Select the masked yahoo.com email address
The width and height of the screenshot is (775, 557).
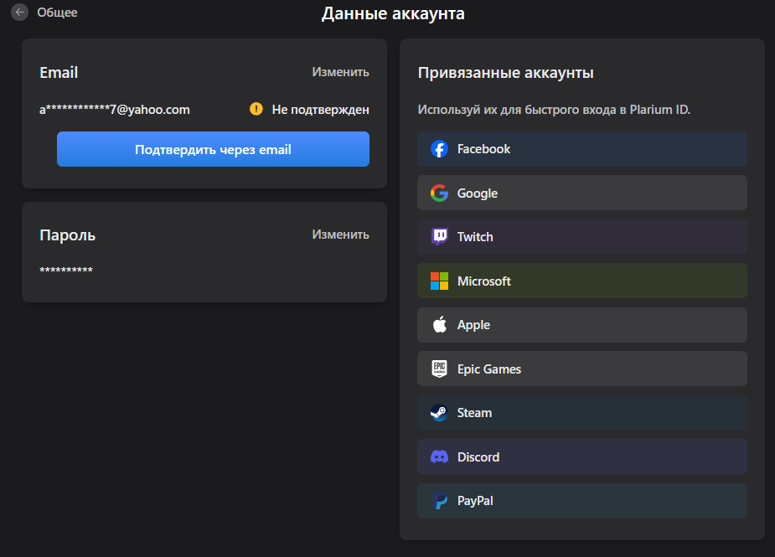[x=115, y=109]
